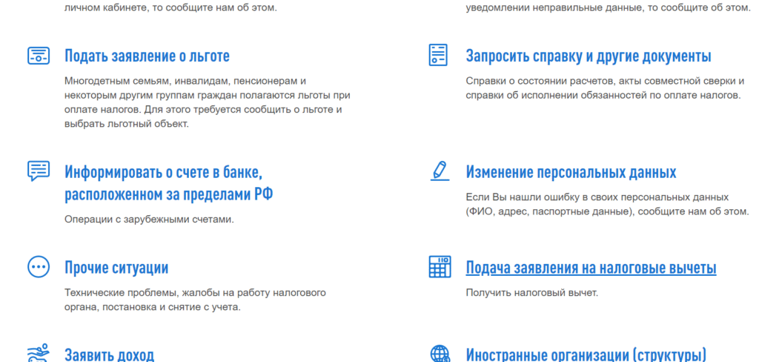Click the text 'уведомлении неправильные данные'

click(609, 8)
